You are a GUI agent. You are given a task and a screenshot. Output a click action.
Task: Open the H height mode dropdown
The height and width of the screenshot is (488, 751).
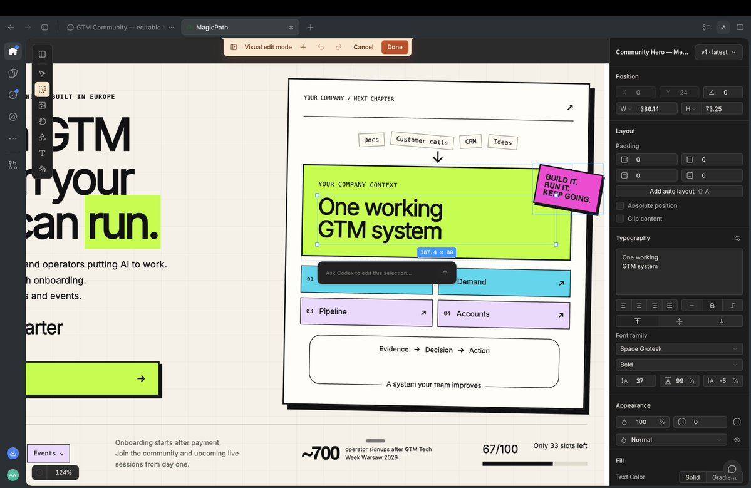click(690, 109)
